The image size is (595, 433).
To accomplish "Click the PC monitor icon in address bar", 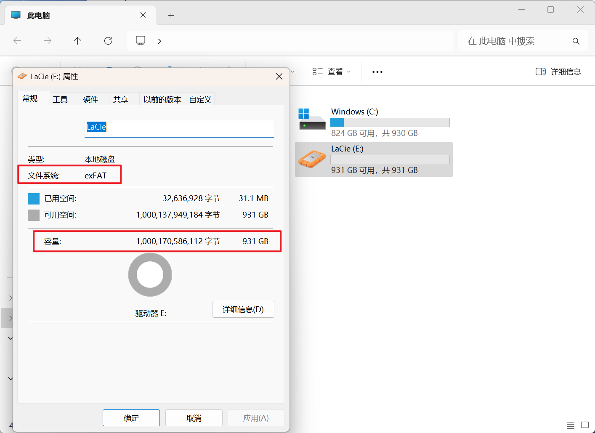I will pyautogui.click(x=141, y=40).
